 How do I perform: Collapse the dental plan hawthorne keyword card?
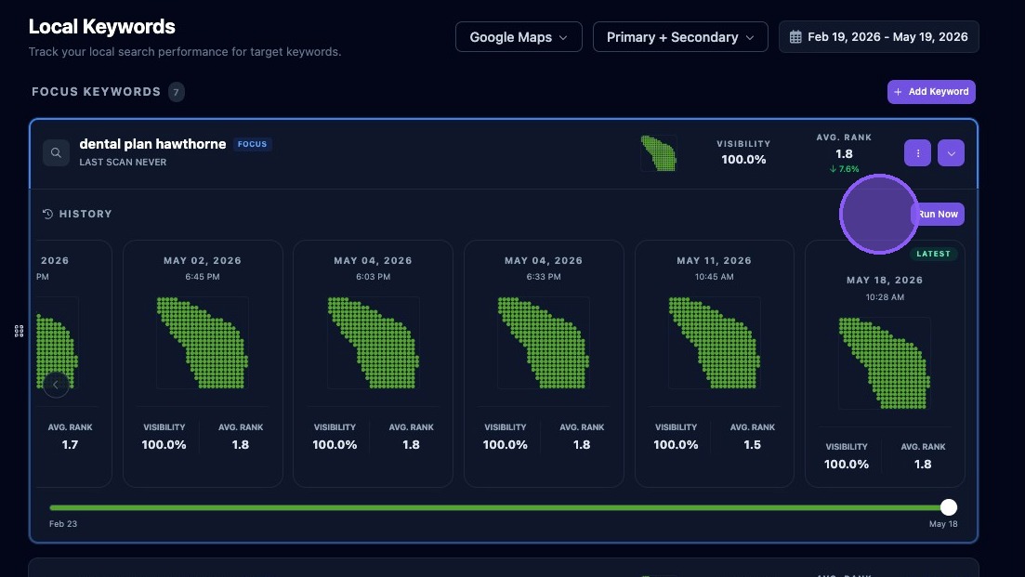951,153
